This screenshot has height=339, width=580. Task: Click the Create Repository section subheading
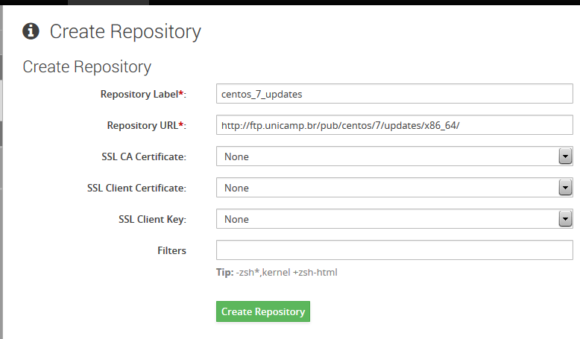87,67
